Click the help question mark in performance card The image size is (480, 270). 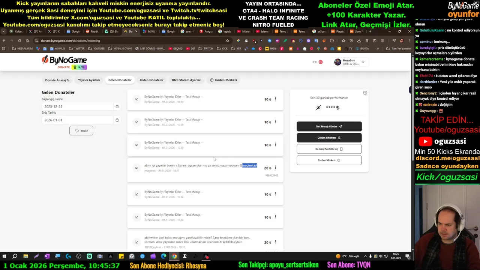(365, 93)
